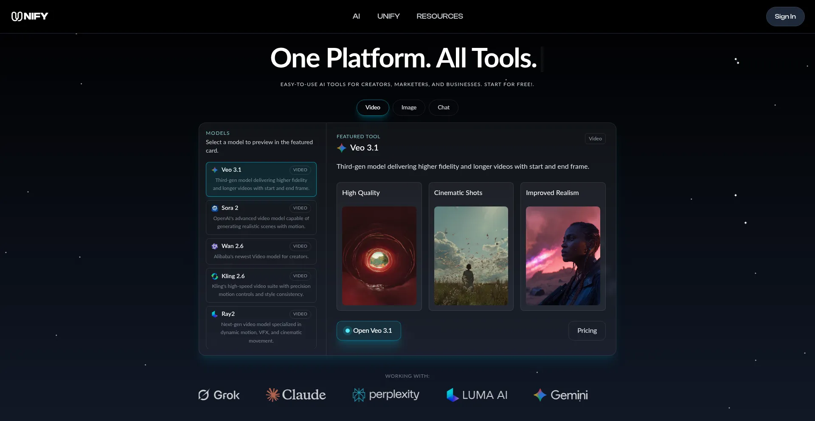Click the 'One Platform. All Tools.' headline
Screen dimensions: 815x421
pyautogui.click(x=404, y=58)
